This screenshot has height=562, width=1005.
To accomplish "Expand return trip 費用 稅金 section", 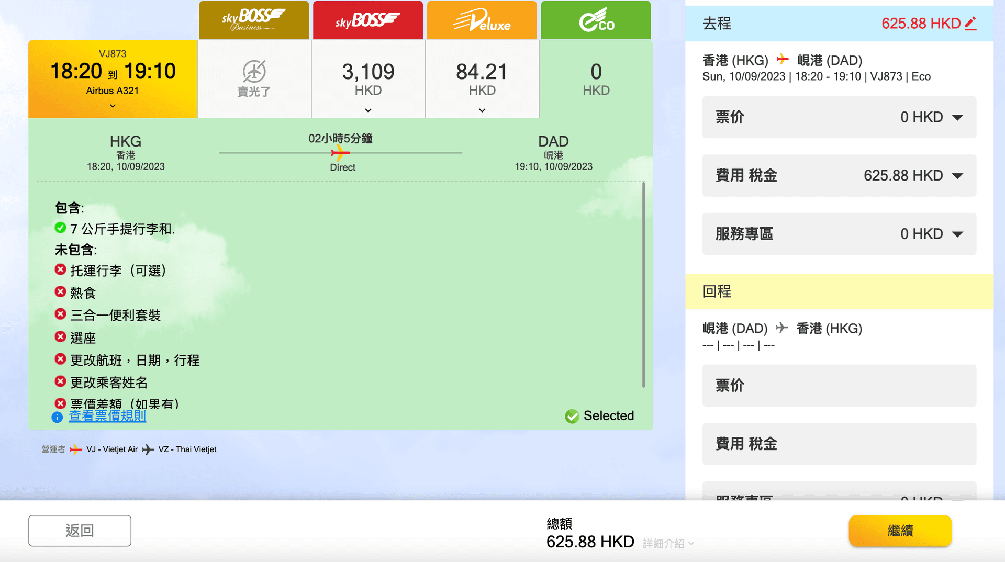I will point(839,444).
